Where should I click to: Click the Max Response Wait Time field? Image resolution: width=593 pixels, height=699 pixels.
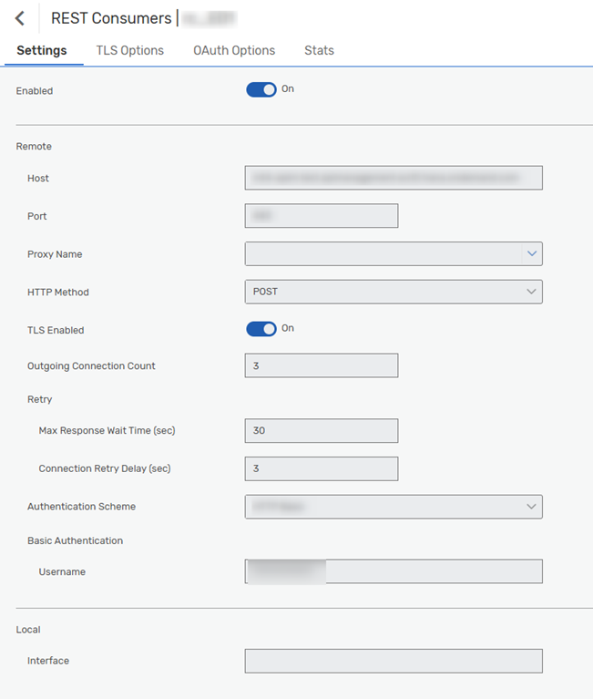click(x=322, y=430)
